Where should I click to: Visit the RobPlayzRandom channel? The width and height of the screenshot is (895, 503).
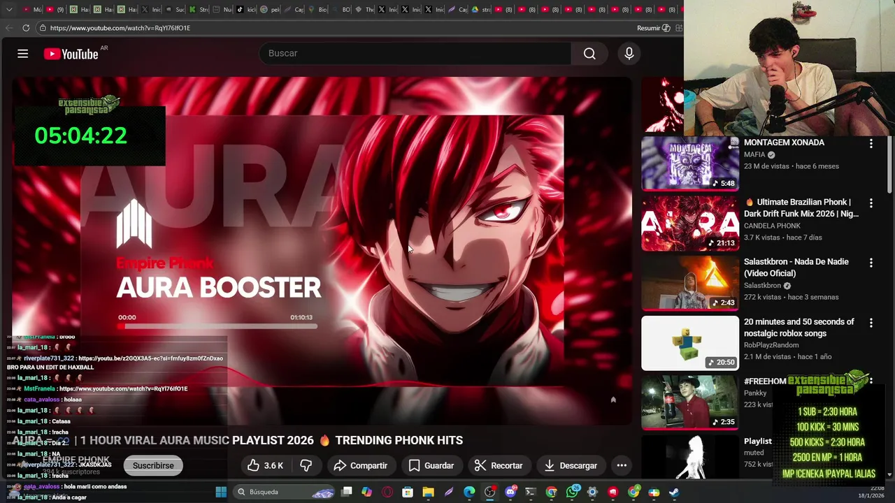tap(771, 345)
